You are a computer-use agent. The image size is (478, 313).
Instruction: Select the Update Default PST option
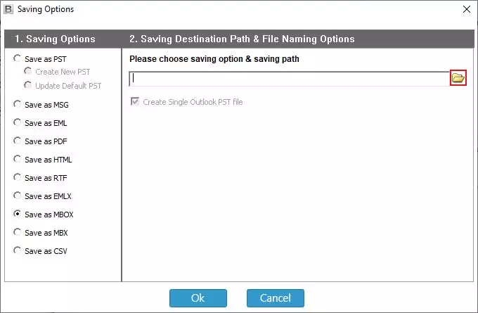click(x=28, y=86)
